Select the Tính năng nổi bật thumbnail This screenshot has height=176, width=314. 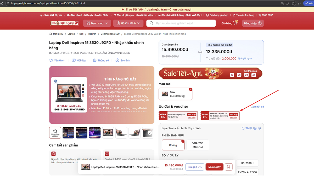coord(55,132)
